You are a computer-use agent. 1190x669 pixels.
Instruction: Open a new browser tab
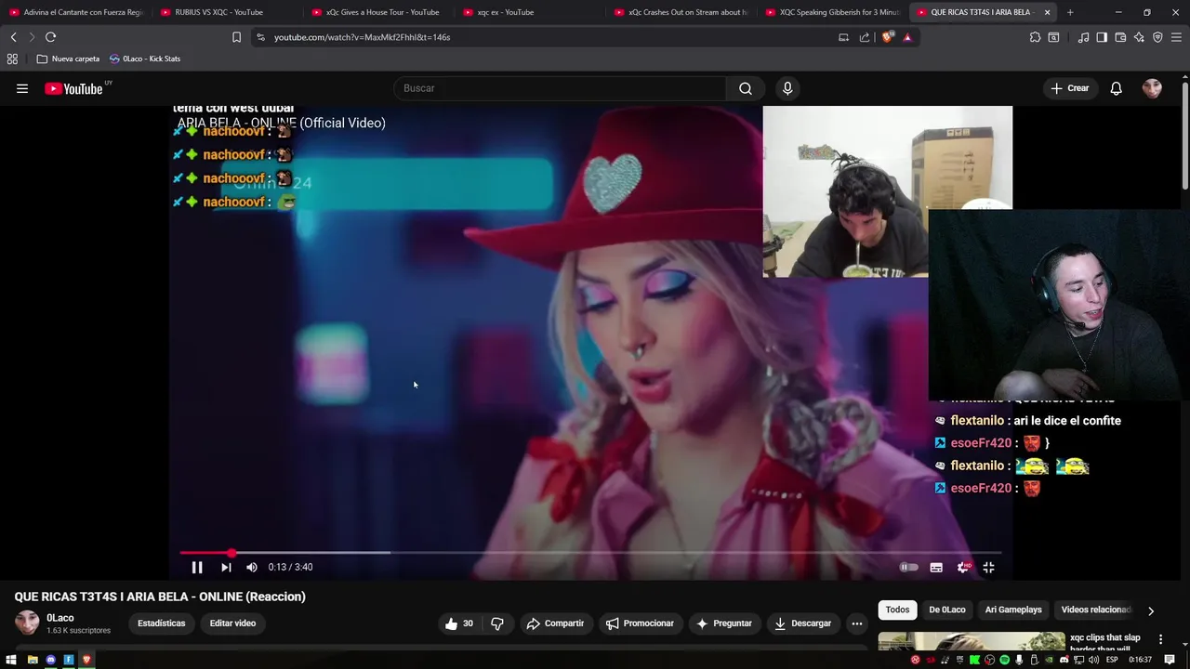click(x=1070, y=12)
